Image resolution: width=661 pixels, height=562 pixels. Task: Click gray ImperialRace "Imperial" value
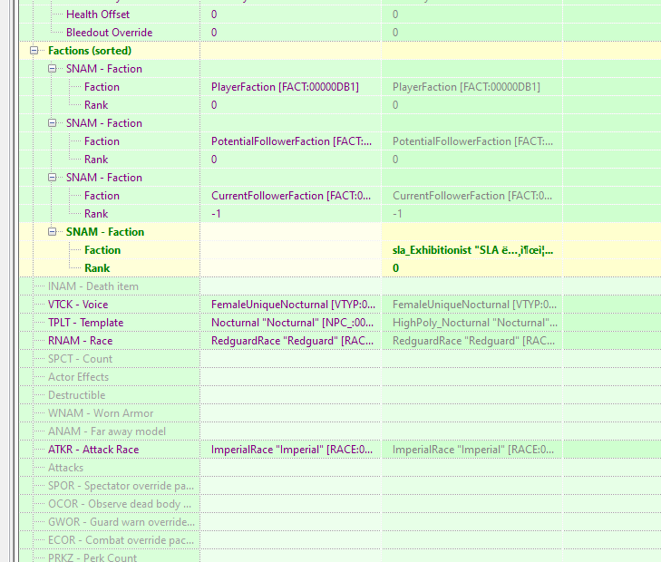[x=473, y=449]
